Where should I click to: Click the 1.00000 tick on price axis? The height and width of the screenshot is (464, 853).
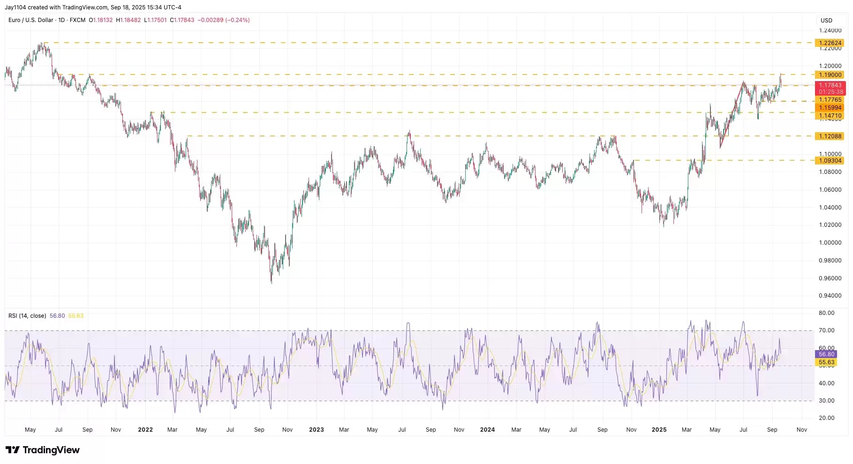click(x=830, y=243)
